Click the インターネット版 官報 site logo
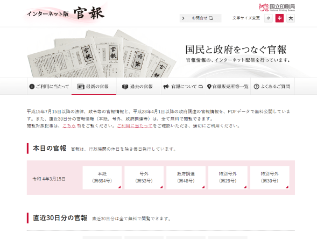The width and height of the screenshot is (317, 239). (66, 13)
